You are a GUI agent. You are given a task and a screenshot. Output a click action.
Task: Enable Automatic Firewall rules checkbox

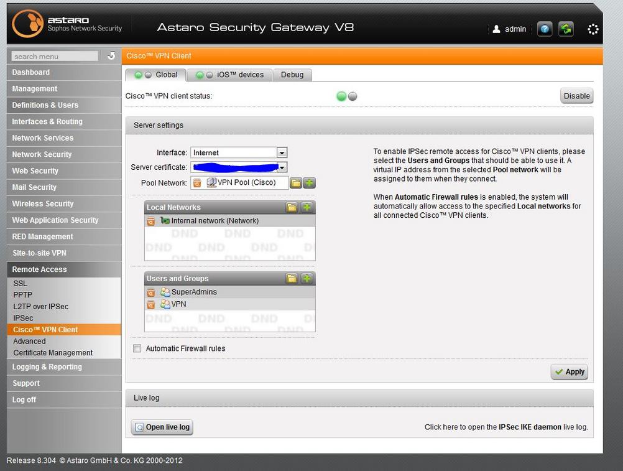[x=137, y=348]
